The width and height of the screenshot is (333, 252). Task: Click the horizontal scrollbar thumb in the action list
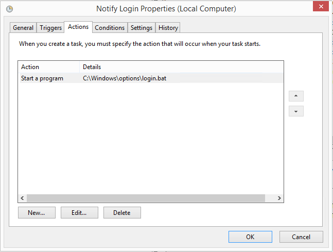146,198
